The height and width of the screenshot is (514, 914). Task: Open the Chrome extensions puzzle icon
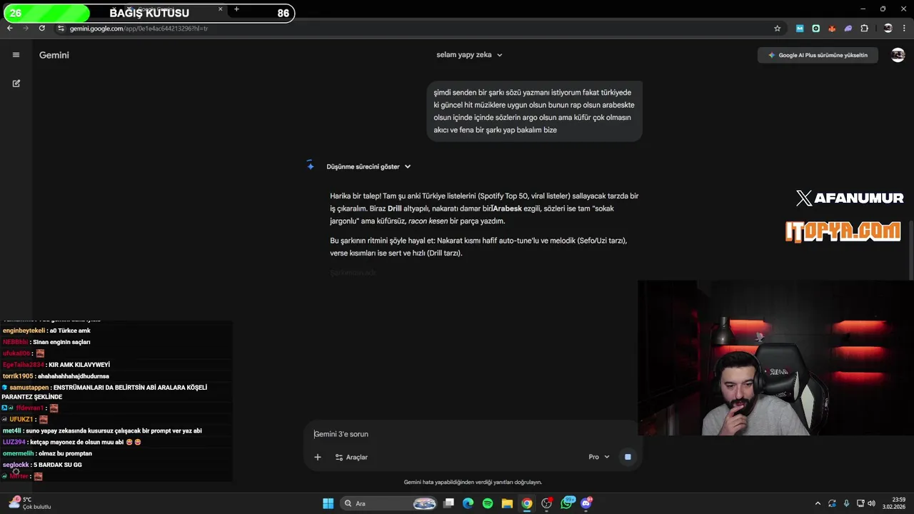(865, 29)
